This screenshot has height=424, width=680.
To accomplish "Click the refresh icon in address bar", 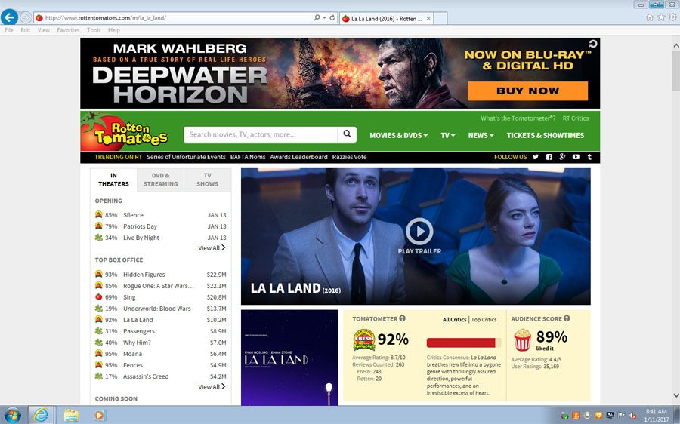I will [x=332, y=18].
